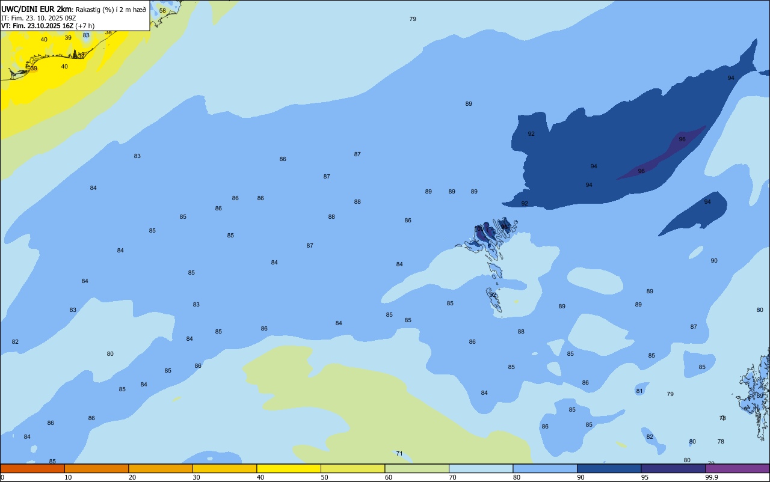This screenshot has width=770, height=482.
Task: Click the map title 'UWC/DINI EUR 2km'
Action: [37, 8]
